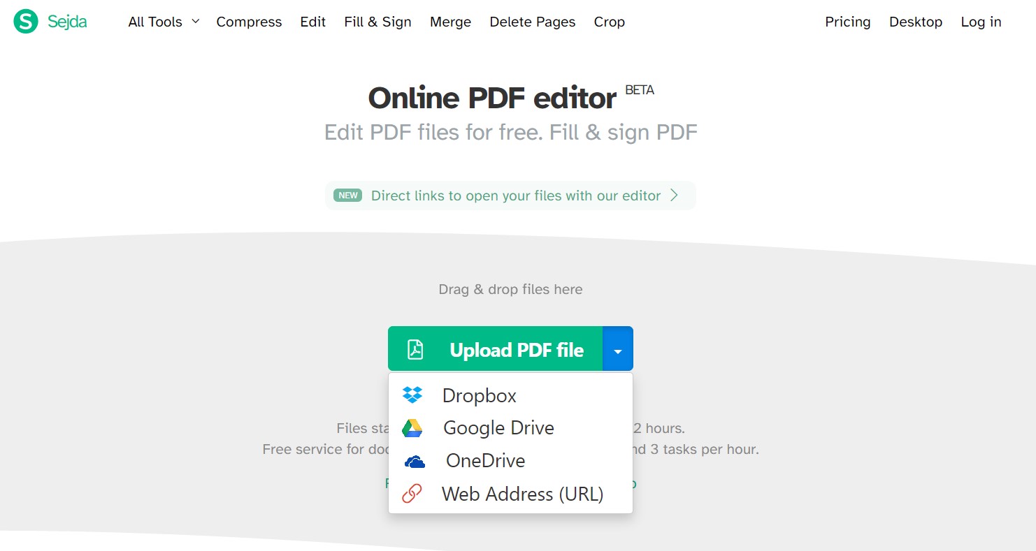Open the Compress tool from navigation

(x=249, y=22)
